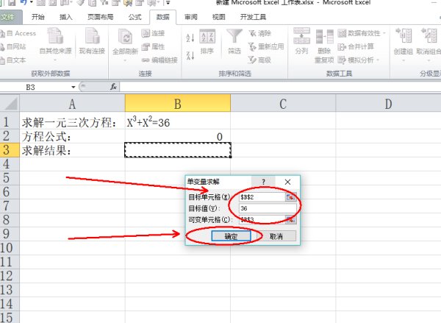The image size is (441, 323).
Task: Select column B header
Action: pyautogui.click(x=178, y=104)
